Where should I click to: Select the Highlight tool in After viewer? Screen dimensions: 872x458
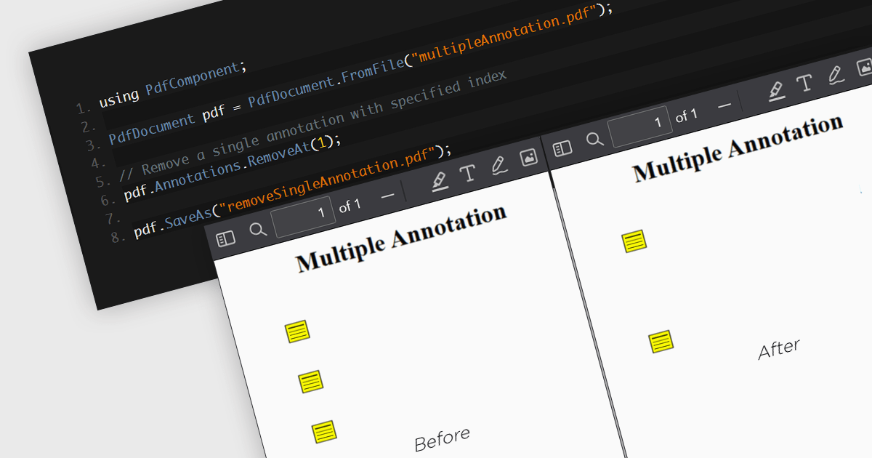pyautogui.click(x=776, y=90)
